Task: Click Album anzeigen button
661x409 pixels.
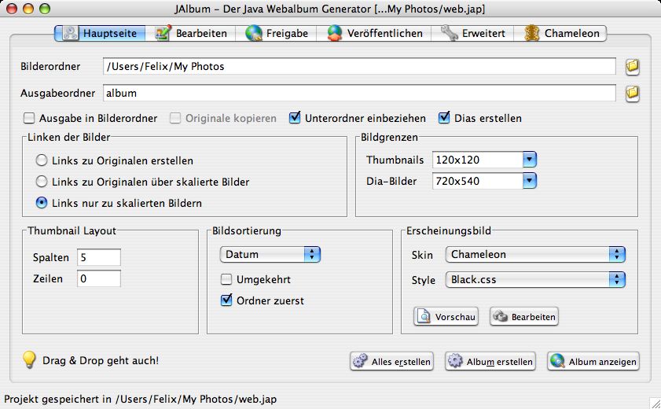Action: [x=593, y=361]
